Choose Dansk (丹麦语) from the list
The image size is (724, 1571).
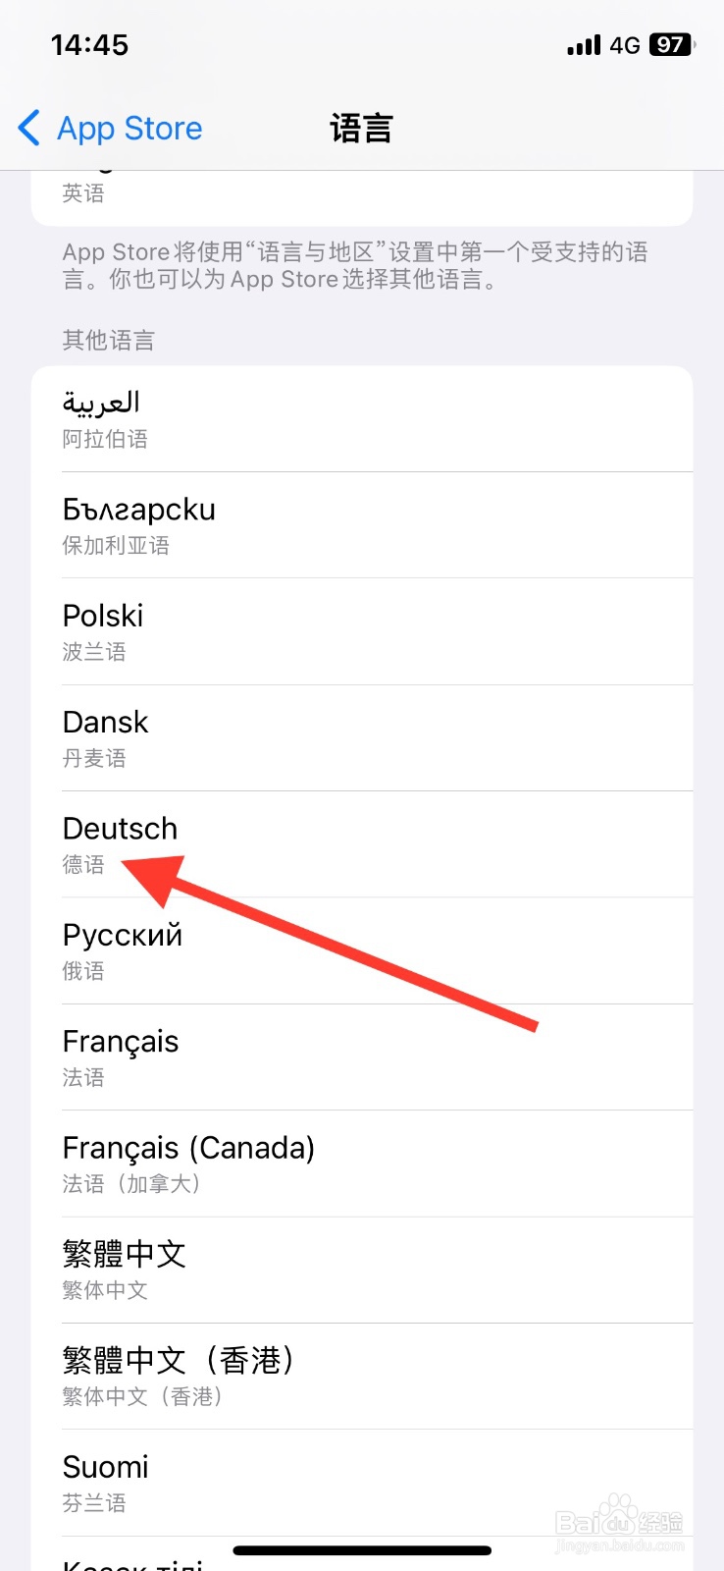(x=362, y=738)
